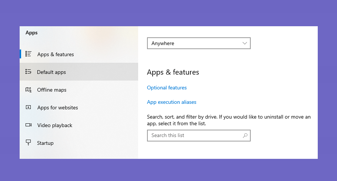Expand the chevron arrow beside Anywhere
The image size is (337, 181).
point(244,43)
